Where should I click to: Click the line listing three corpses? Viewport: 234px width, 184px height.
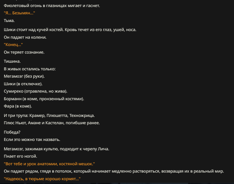[49, 115]
